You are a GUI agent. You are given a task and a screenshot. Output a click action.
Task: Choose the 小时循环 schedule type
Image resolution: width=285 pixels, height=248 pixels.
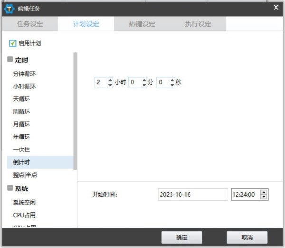(x=24, y=87)
